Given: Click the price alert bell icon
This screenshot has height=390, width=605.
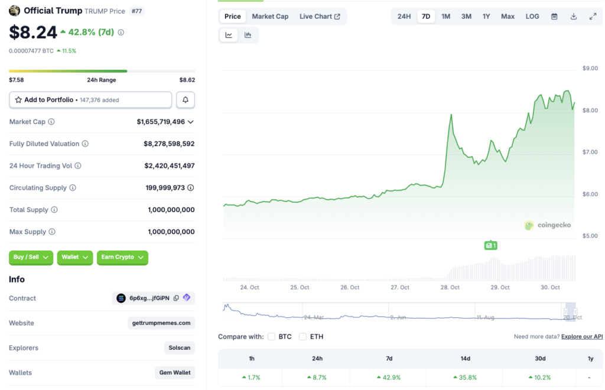Looking at the screenshot, I should 186,100.
